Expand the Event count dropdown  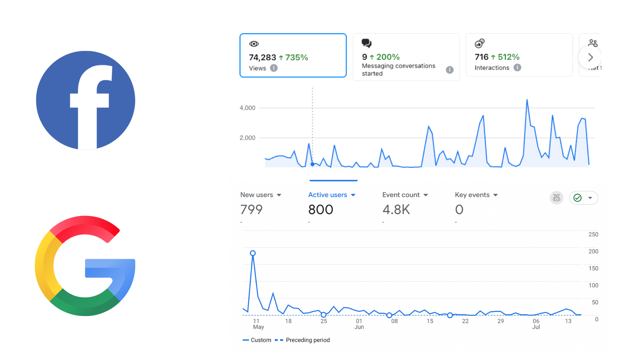coord(426,195)
